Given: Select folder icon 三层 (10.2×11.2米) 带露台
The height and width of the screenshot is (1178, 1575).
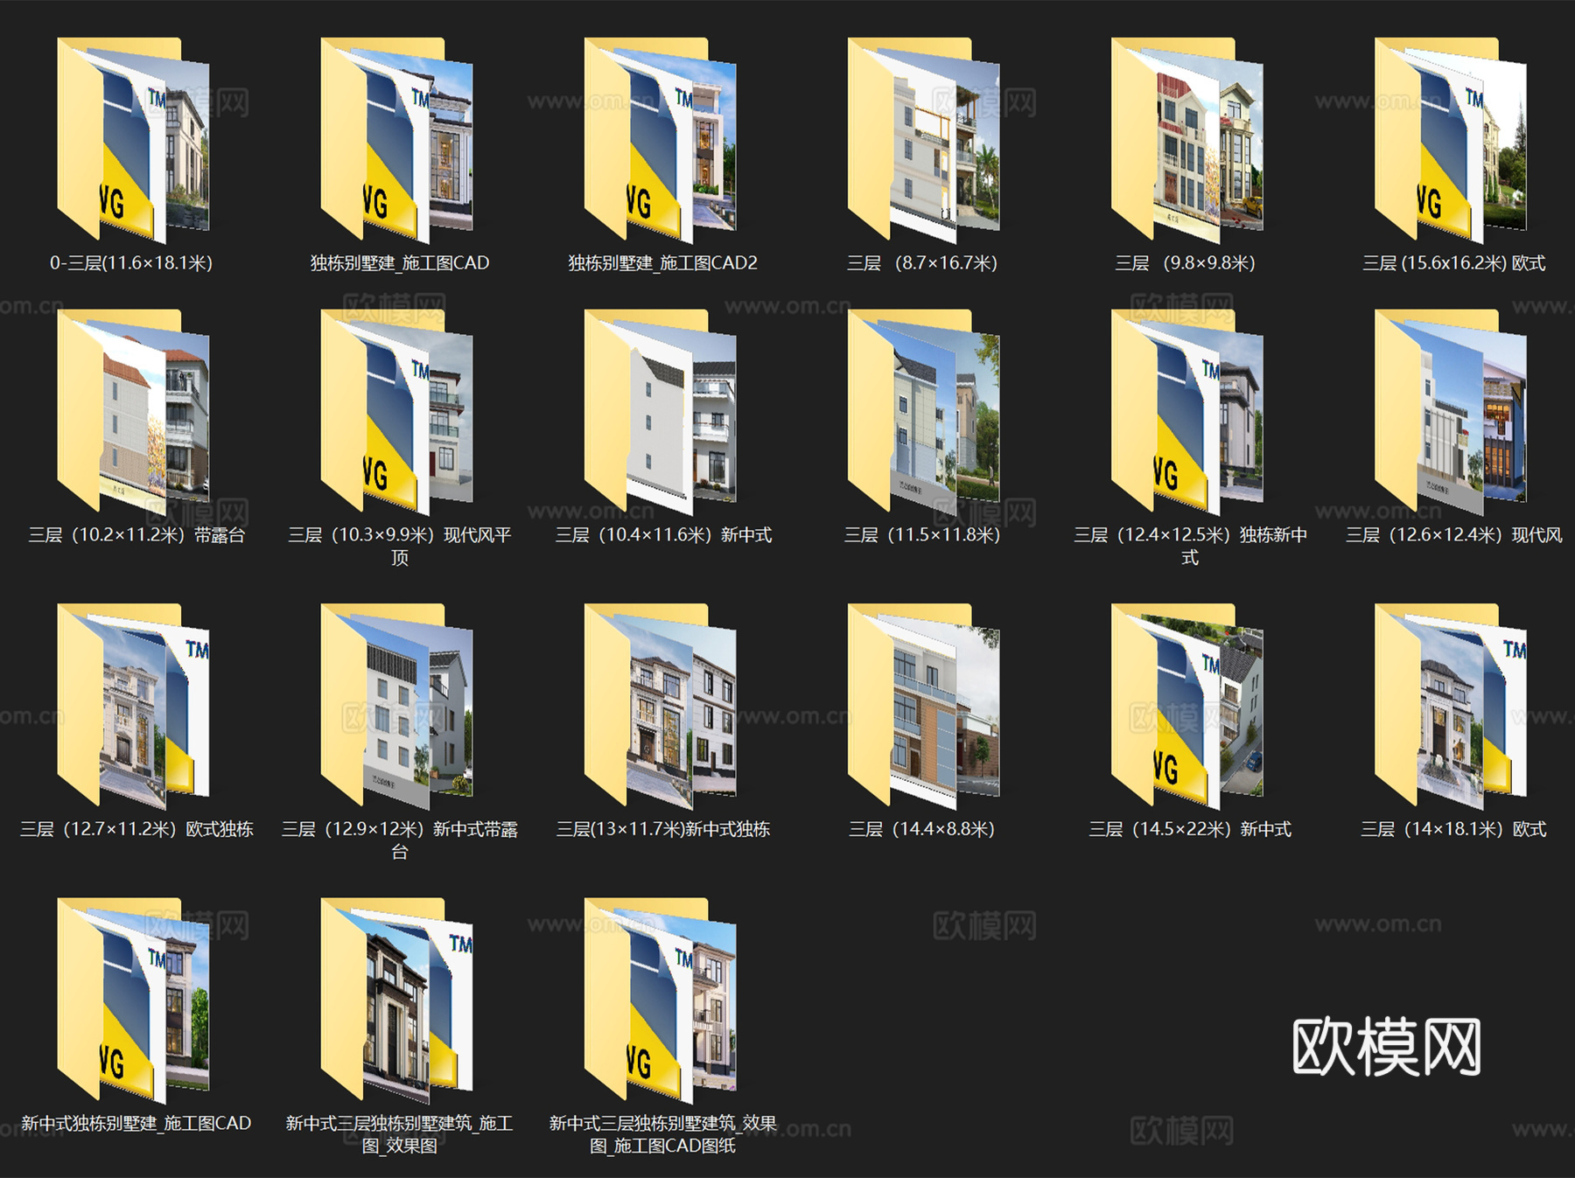Looking at the screenshot, I should click(x=133, y=412).
